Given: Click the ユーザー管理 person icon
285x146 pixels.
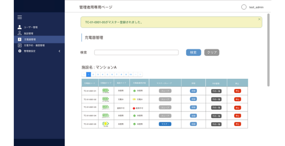Looking at the screenshot, I should (20, 27).
